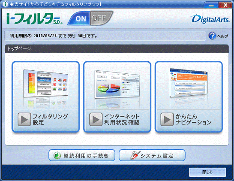Viewport: 234px width, 181px height.
Task: Click the pie chart usage preview thumbnail
Action: tap(117, 84)
